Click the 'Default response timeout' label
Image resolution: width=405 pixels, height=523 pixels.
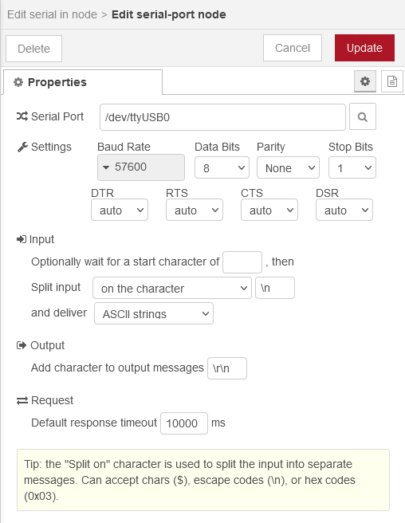[94, 423]
